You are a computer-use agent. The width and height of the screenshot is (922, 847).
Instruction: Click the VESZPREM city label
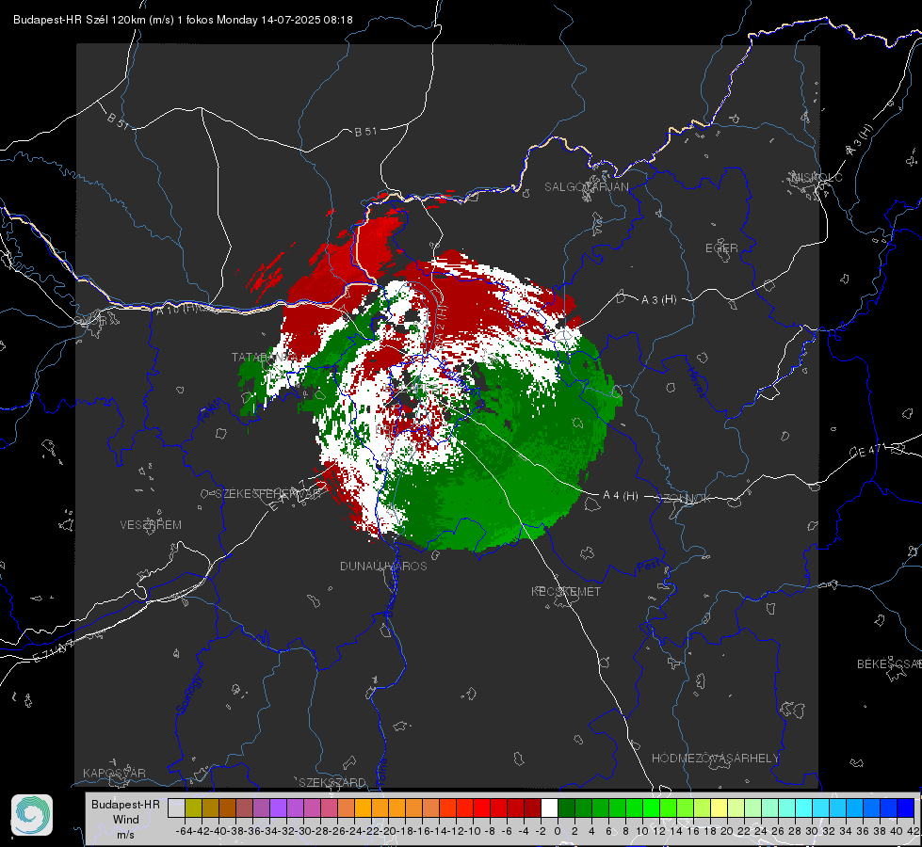click(x=151, y=525)
